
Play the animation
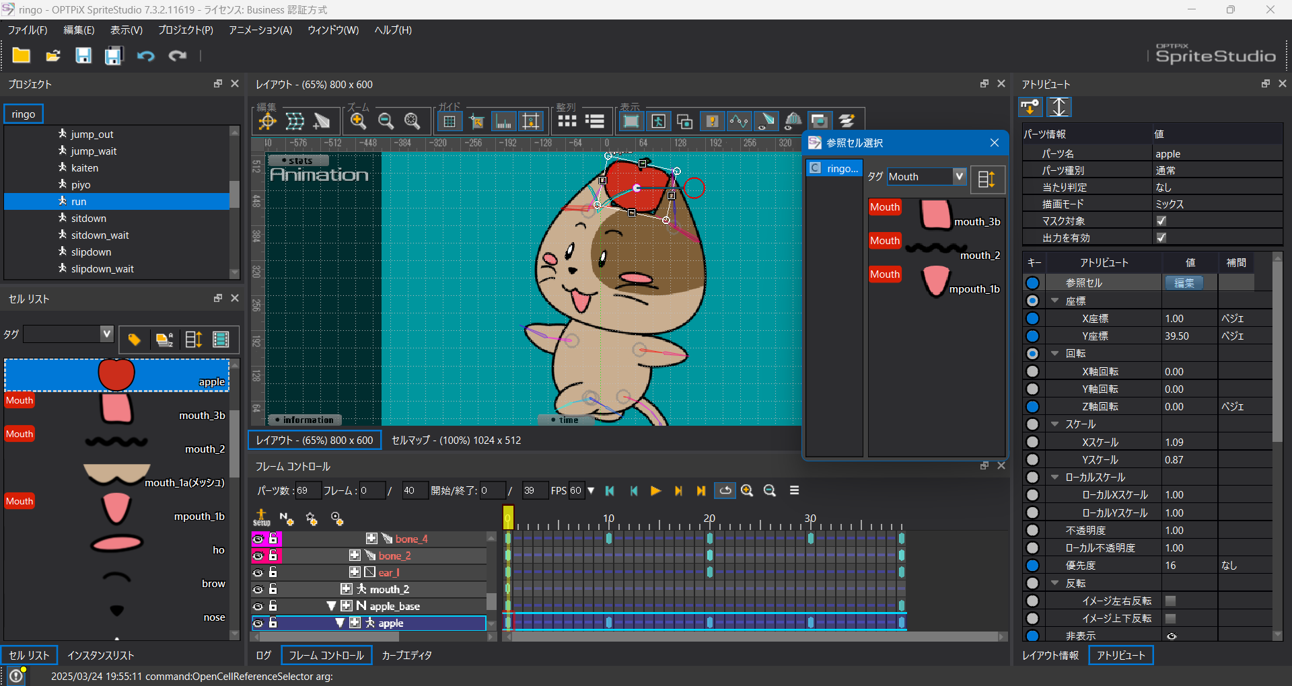click(656, 491)
